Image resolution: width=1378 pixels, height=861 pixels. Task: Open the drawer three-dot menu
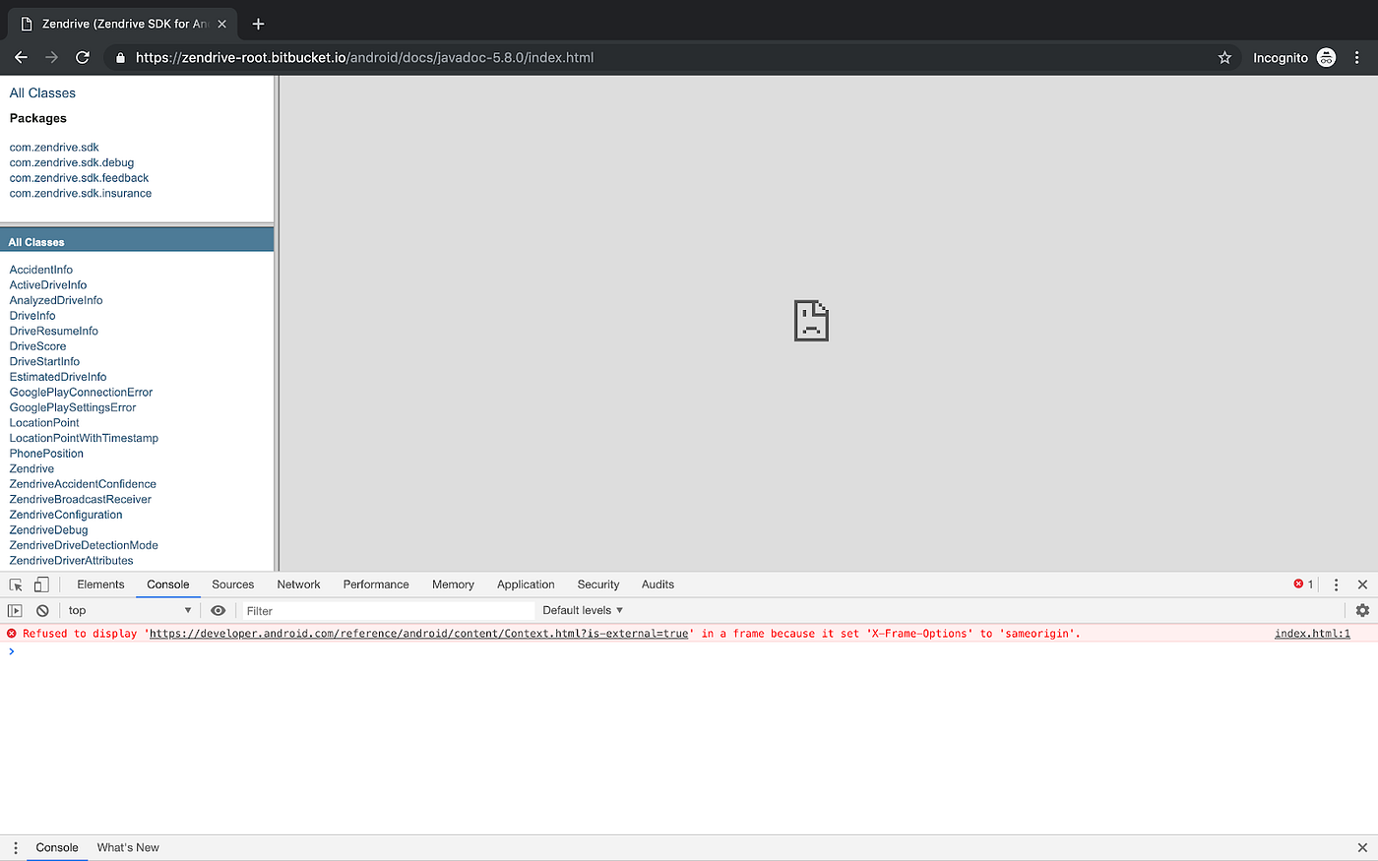tap(15, 847)
